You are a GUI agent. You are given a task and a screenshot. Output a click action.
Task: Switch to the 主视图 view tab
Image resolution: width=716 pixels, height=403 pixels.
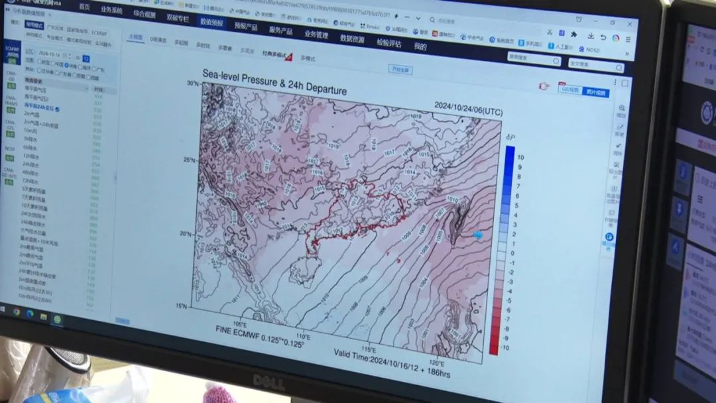click(x=135, y=37)
